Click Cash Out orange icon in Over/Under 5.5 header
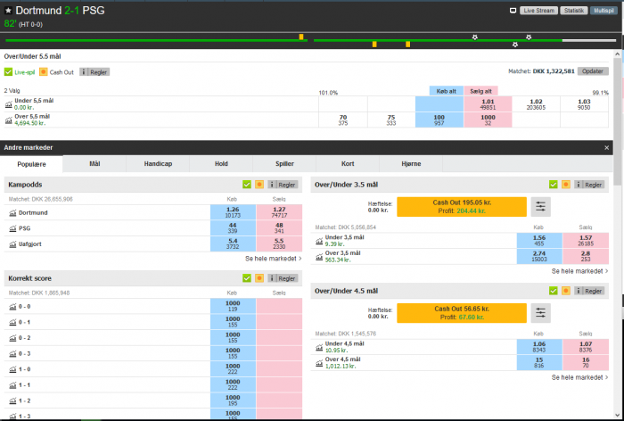 tap(44, 72)
